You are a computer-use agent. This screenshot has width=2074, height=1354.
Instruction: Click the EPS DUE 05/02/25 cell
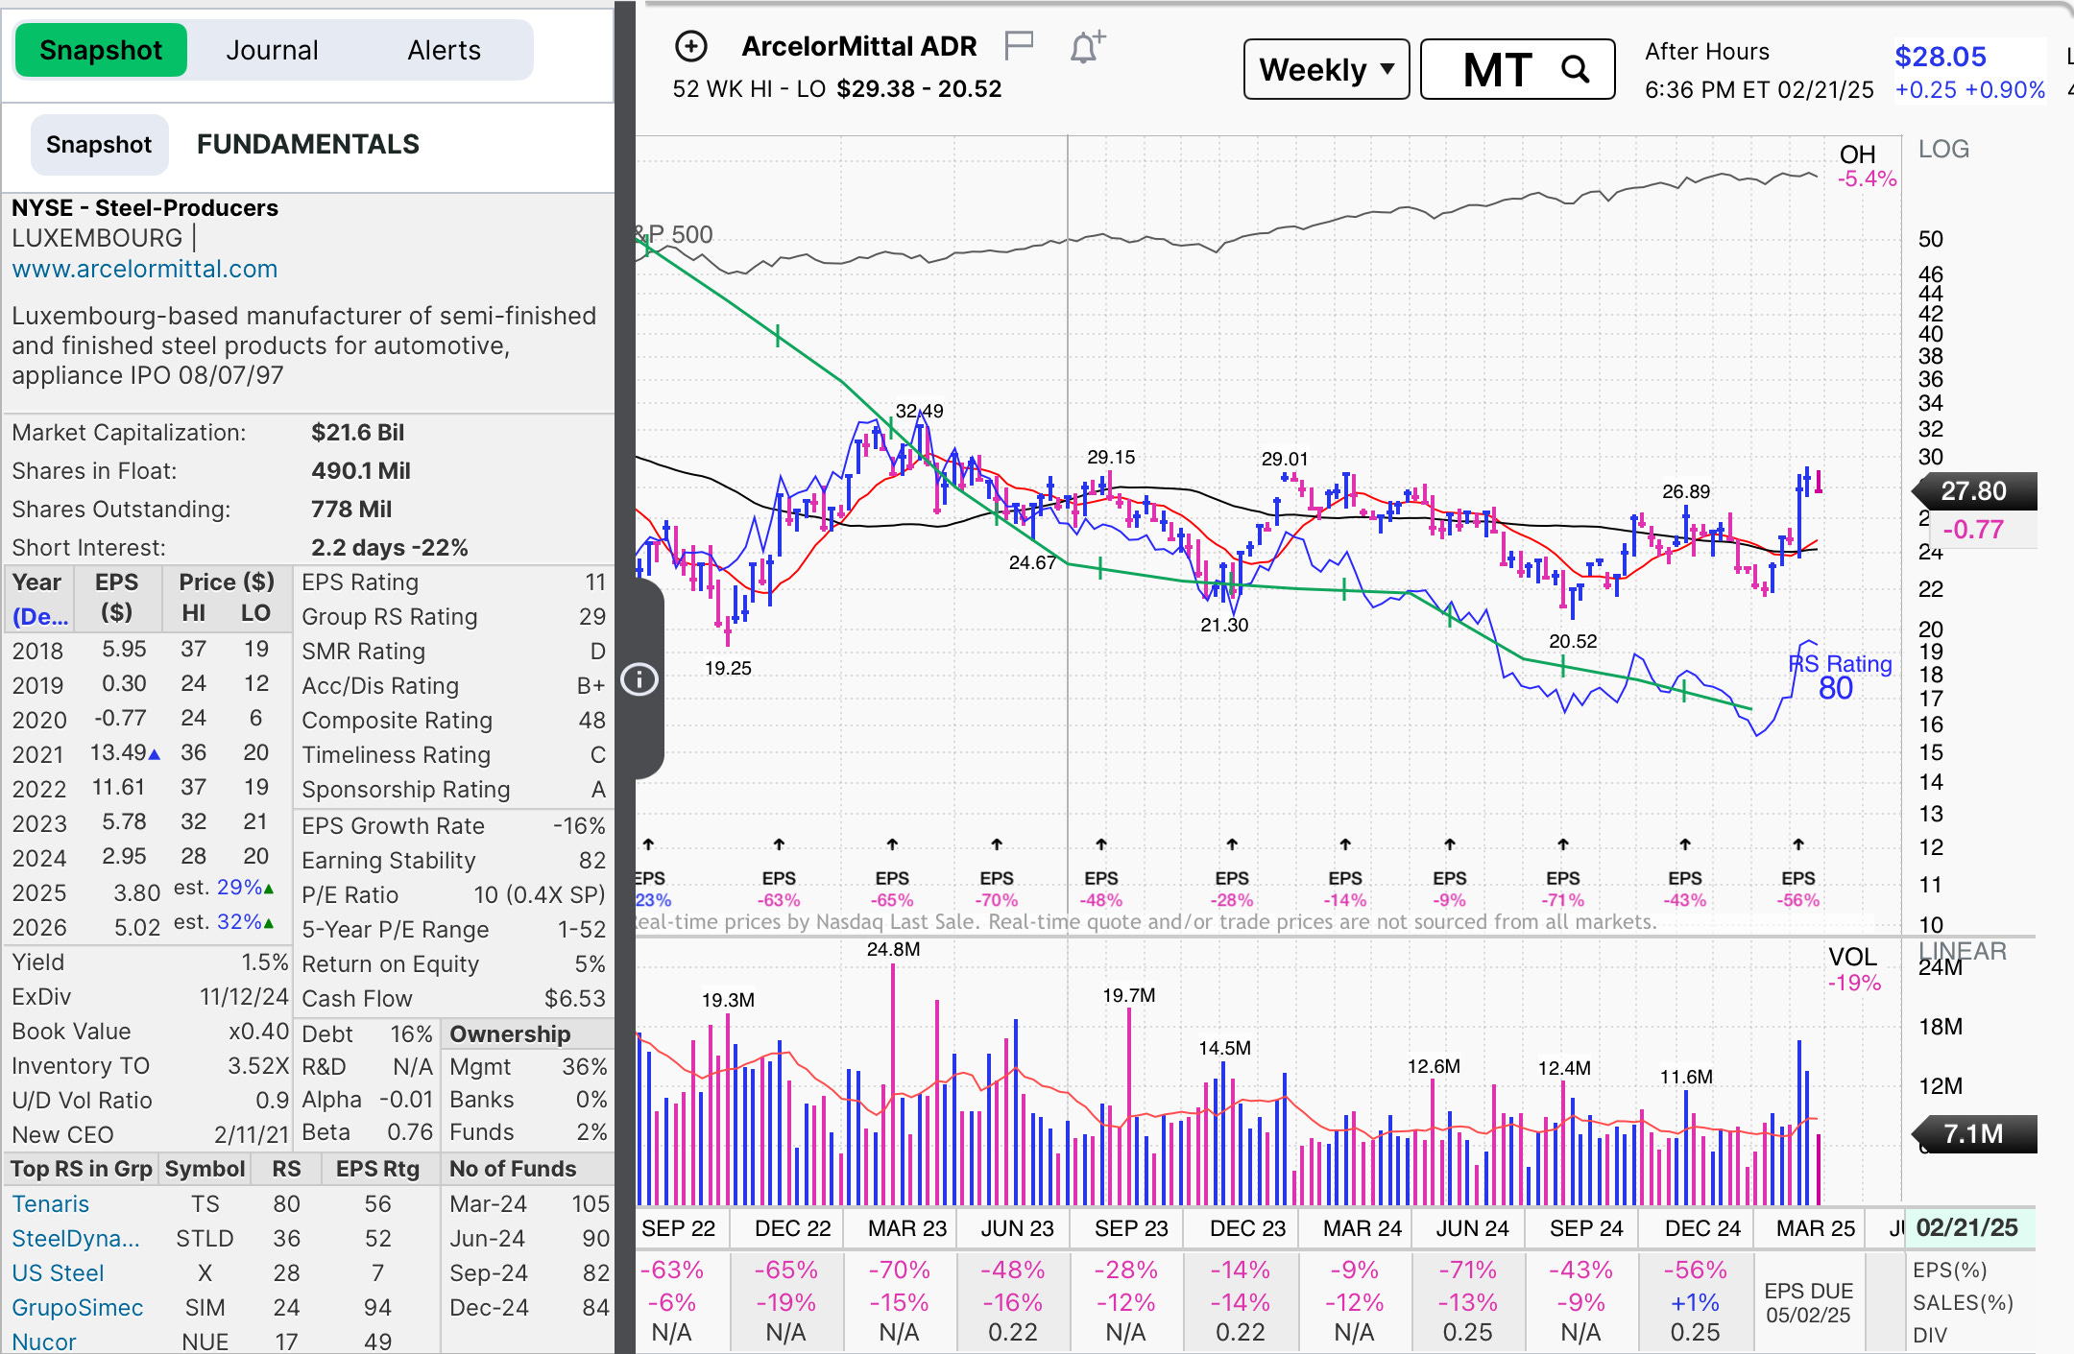[1808, 1303]
